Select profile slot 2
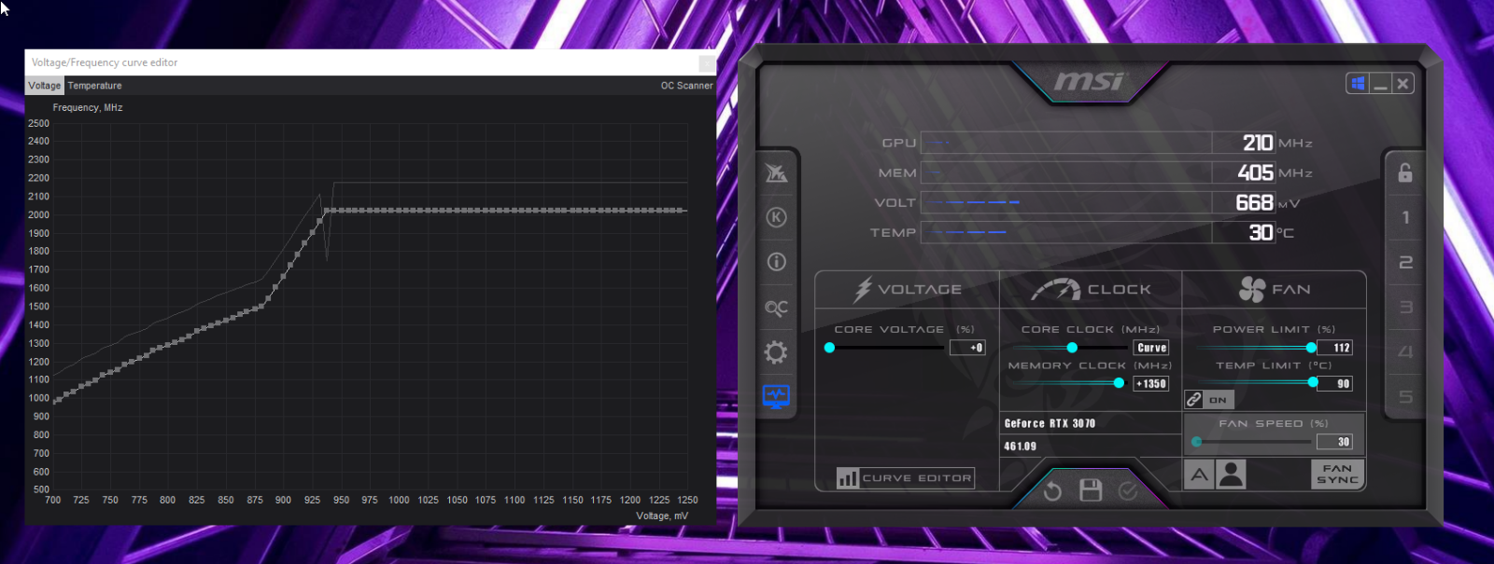The image size is (1494, 564). [x=1405, y=262]
